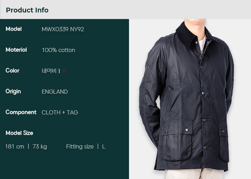251x179 pixels.
Task: Click the CLOTH + TAG text
Action: (60, 112)
